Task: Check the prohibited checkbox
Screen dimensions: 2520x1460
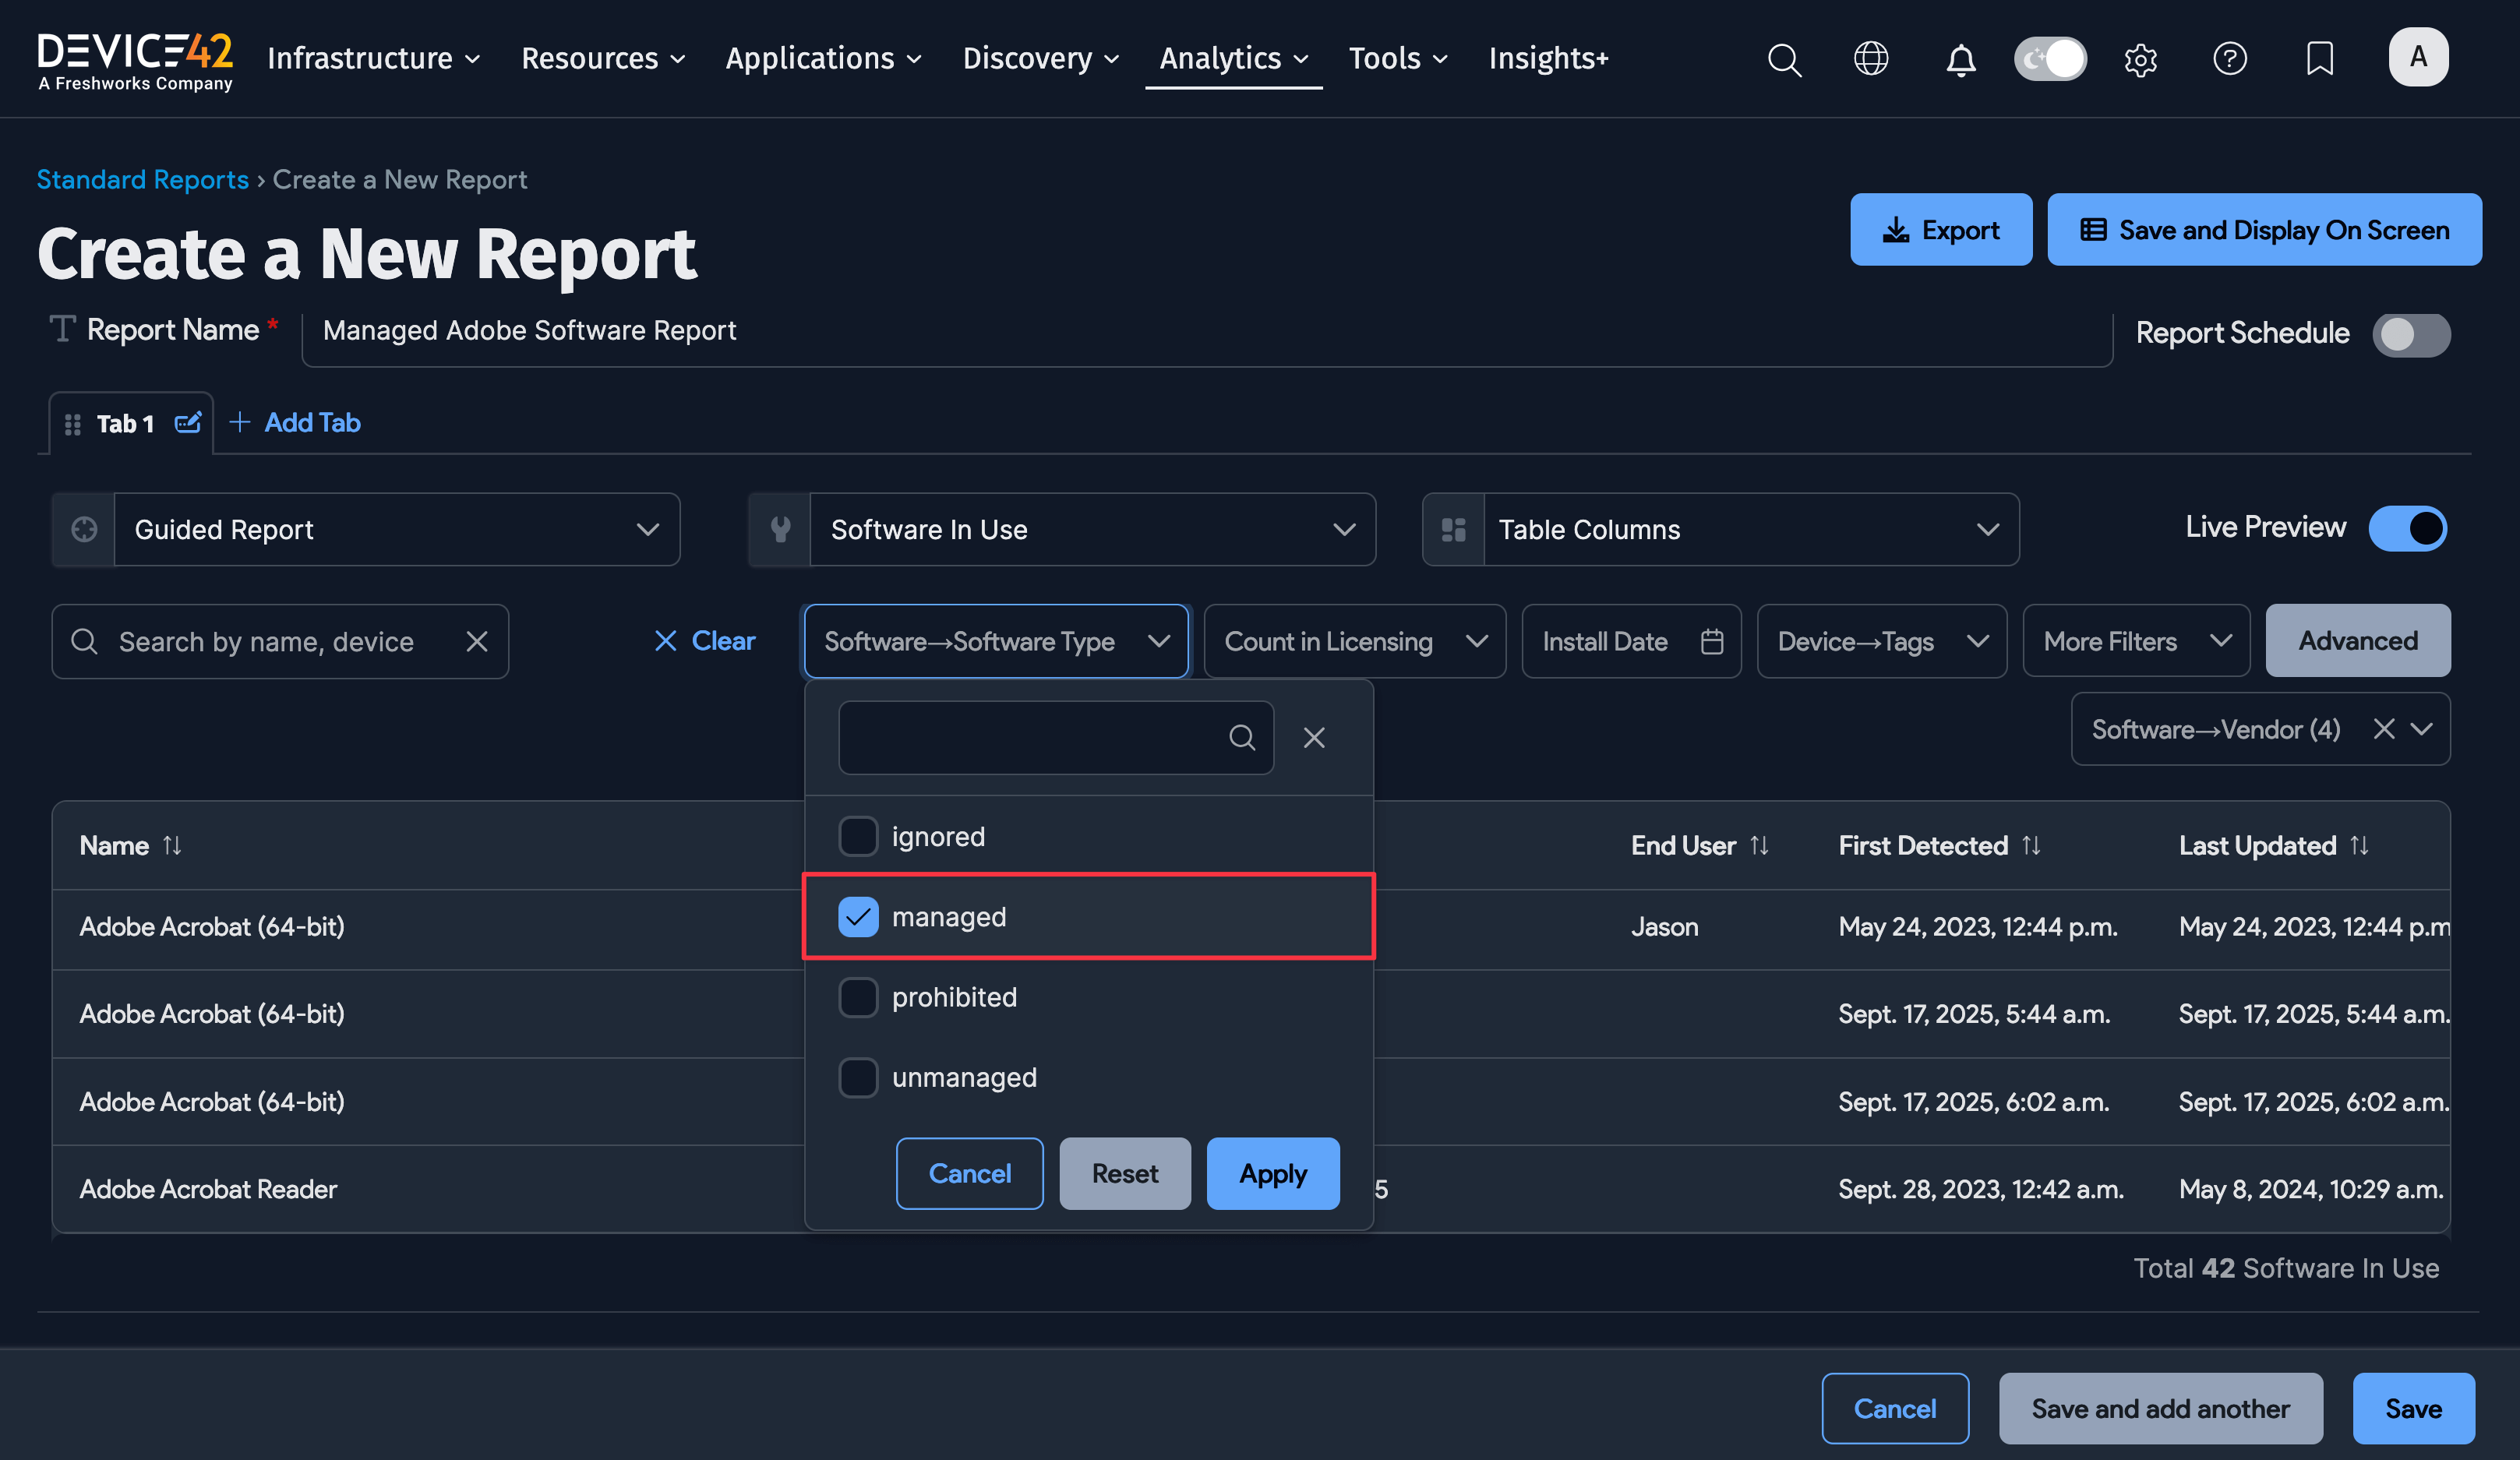Action: click(x=858, y=997)
